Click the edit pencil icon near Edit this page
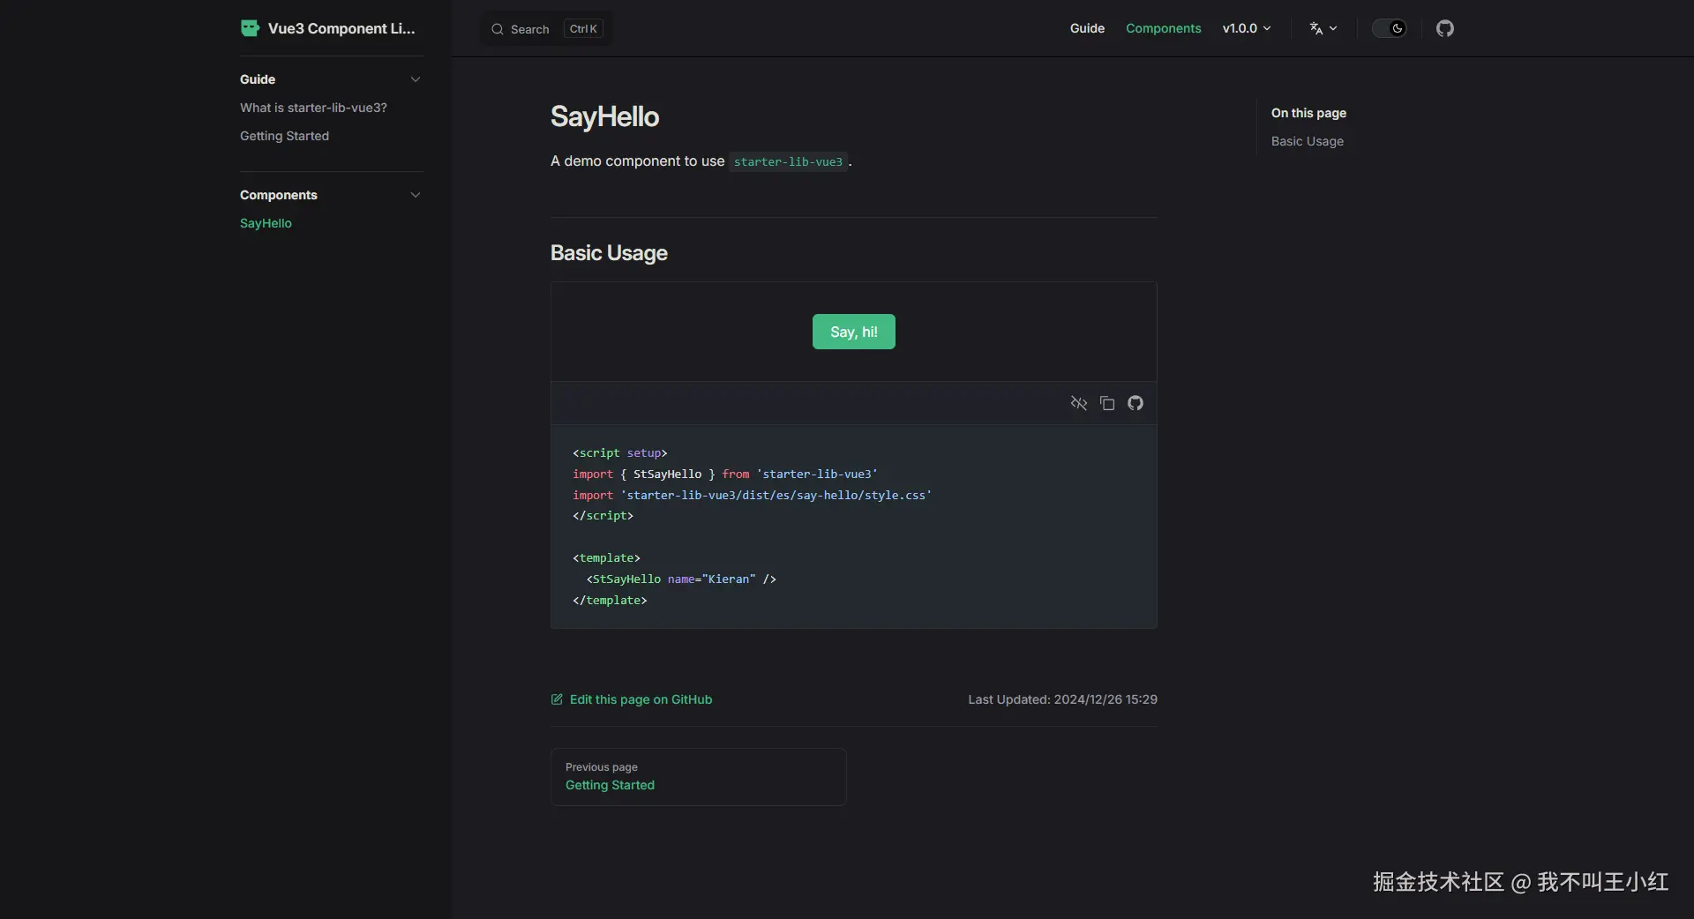The image size is (1694, 919). [556, 699]
